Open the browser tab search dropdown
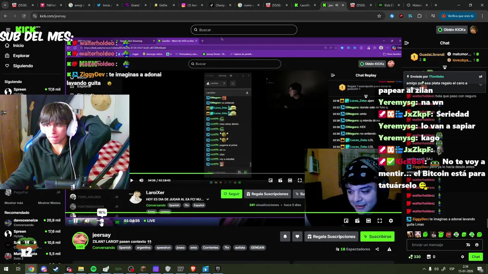488x274 pixels. tap(5, 5)
